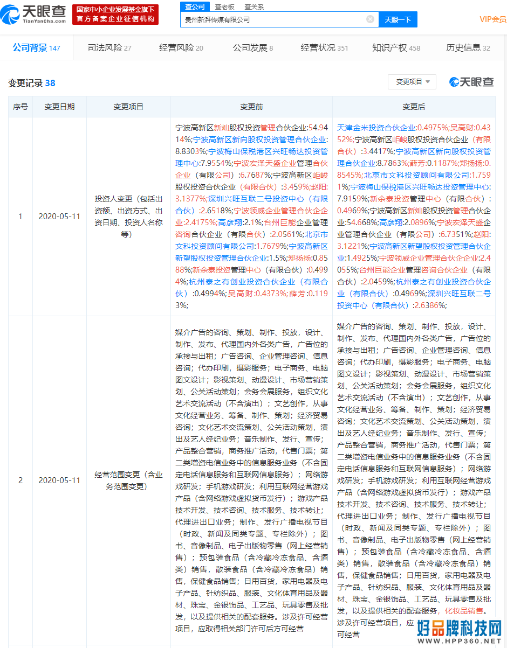Screen dimensions: 507x648
Task: Open 深圳兴旺互联二号投资中心 link in 变更前 column
Action: tap(252, 205)
